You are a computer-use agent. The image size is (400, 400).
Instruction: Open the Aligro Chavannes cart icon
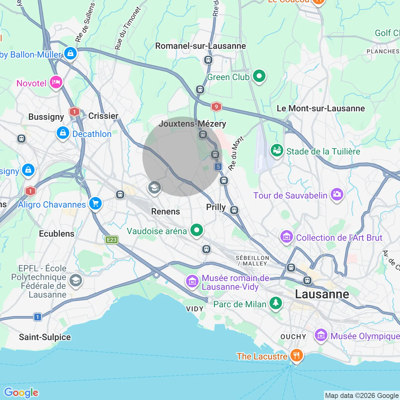(x=96, y=204)
